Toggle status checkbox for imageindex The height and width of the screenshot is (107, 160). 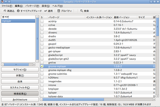(42, 81)
